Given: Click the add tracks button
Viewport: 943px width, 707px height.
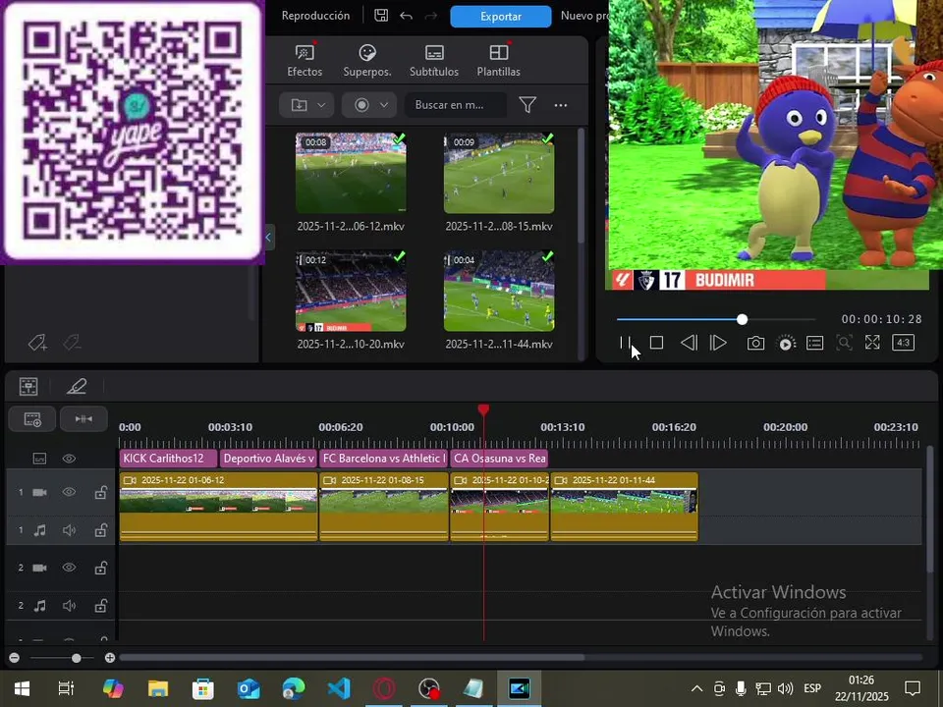Looking at the screenshot, I should (32, 419).
